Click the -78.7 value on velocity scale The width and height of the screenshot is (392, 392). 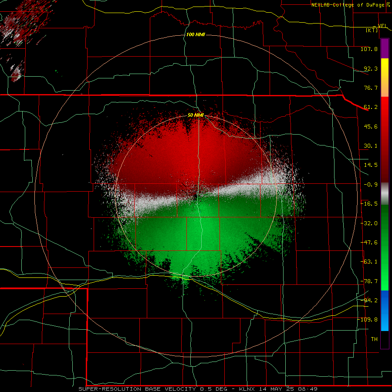(369, 281)
